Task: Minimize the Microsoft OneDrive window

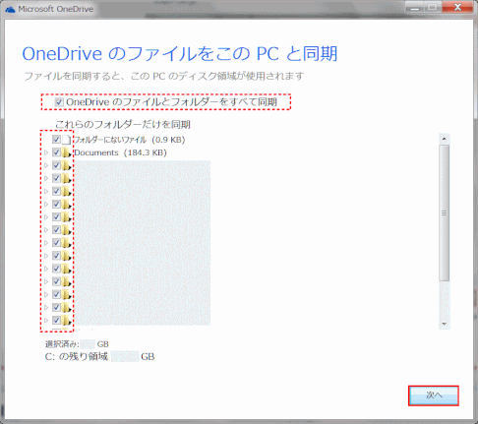Action: pyautogui.click(x=414, y=7)
